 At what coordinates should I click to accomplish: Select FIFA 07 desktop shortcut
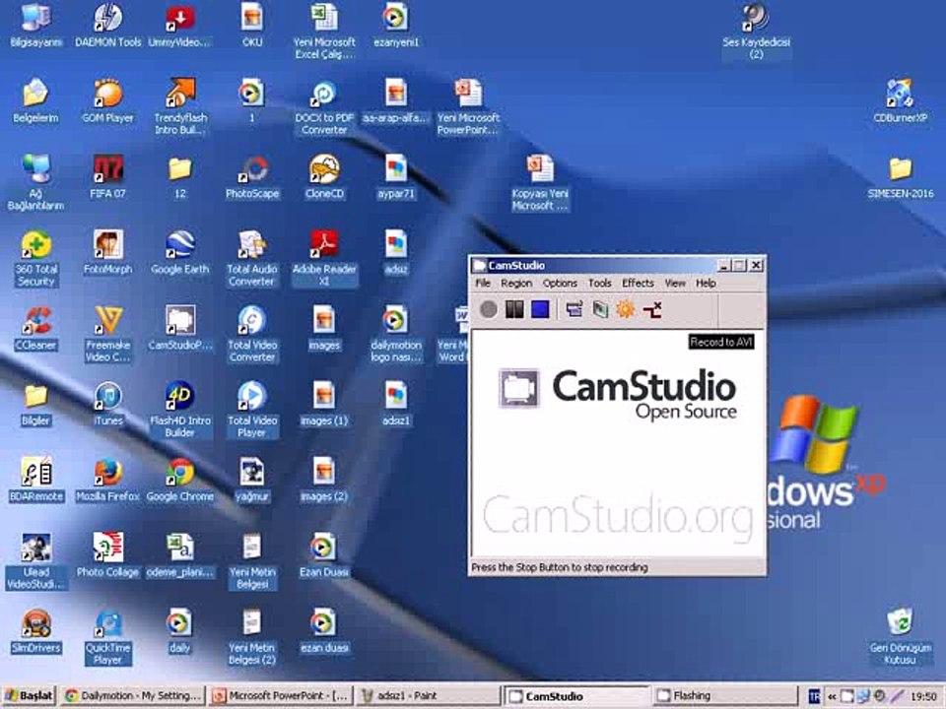(x=108, y=176)
